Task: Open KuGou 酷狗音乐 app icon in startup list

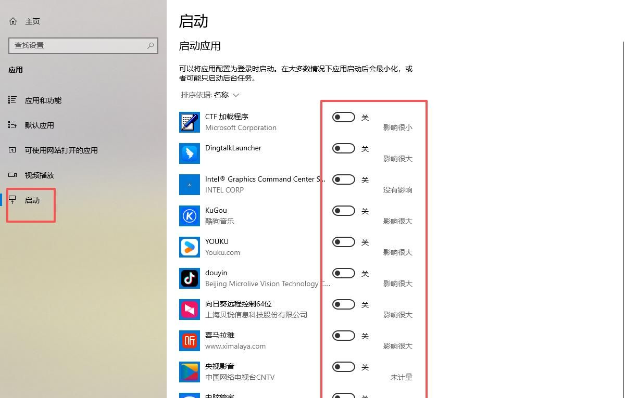Action: point(189,215)
